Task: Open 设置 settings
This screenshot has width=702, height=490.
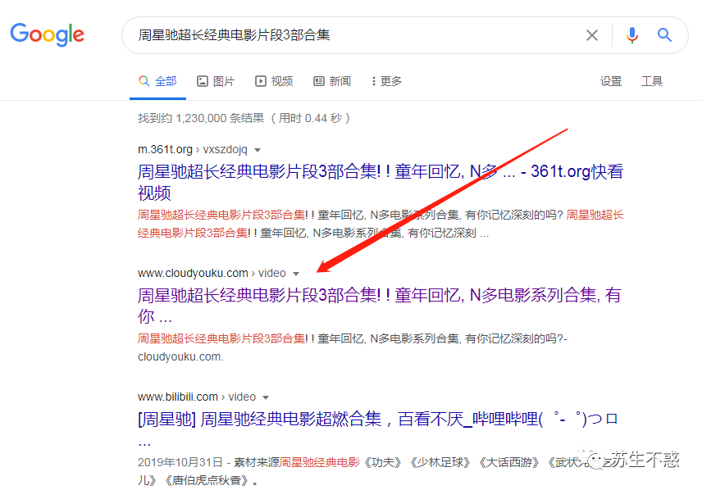Action: pyautogui.click(x=611, y=81)
